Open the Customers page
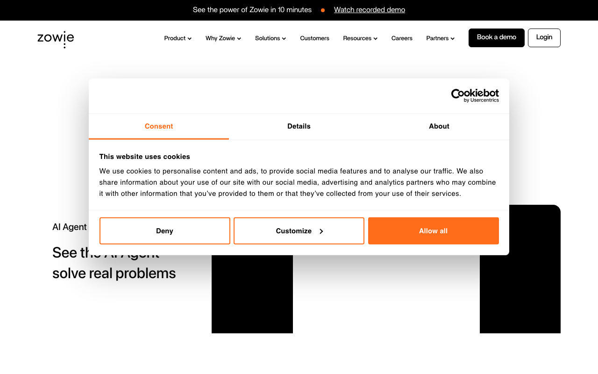The image size is (598, 374). pos(314,38)
